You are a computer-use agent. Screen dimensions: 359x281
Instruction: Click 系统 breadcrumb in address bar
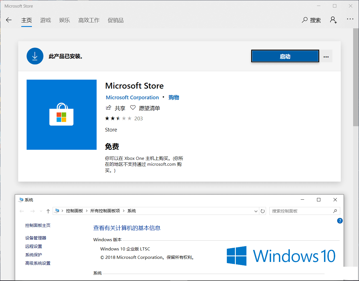[x=132, y=211]
